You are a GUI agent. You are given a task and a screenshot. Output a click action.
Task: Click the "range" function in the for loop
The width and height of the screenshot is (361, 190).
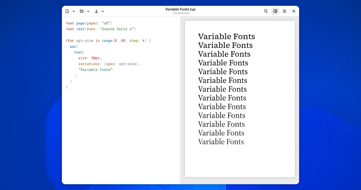click(107, 41)
